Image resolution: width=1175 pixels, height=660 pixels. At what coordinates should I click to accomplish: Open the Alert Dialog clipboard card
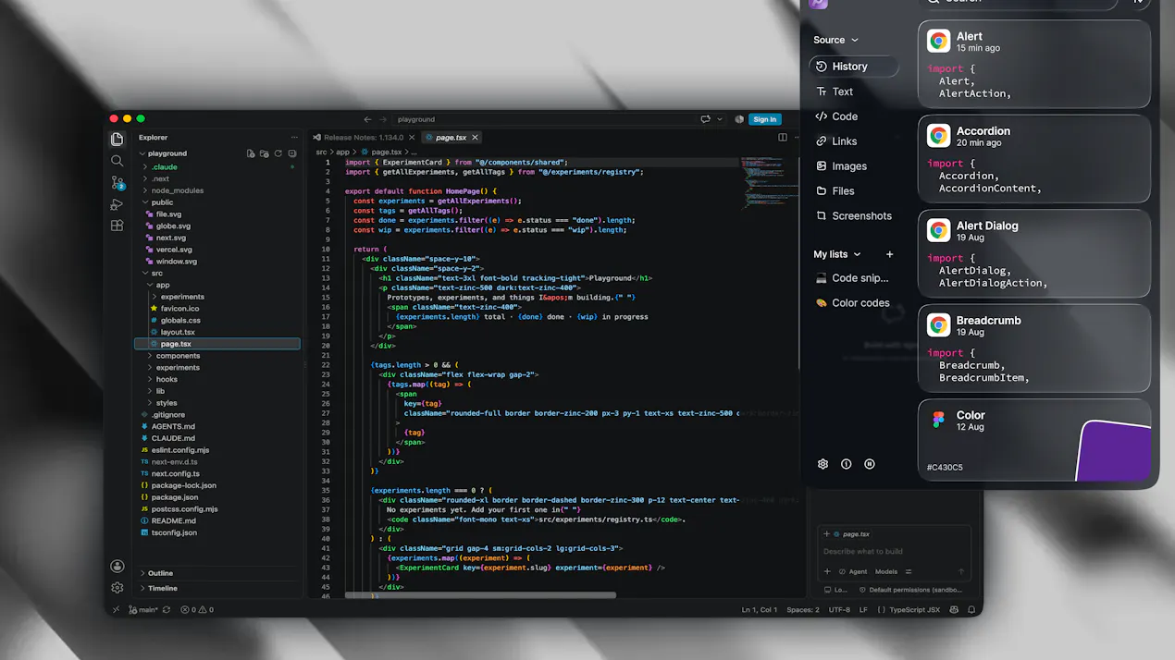pyautogui.click(x=1034, y=253)
